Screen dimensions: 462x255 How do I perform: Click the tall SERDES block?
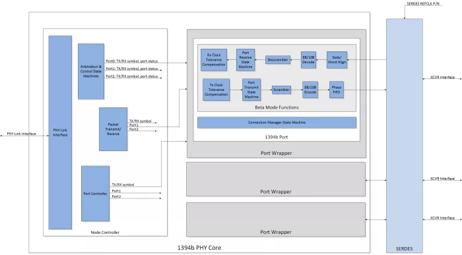coord(405,135)
